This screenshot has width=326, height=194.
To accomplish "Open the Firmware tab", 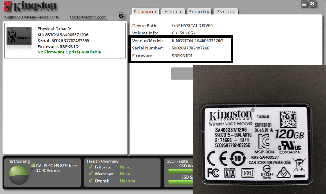I will (145, 11).
